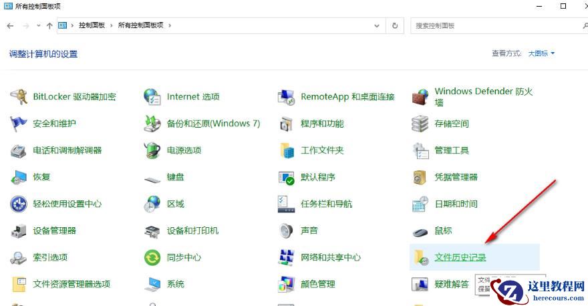This screenshot has height=306, width=588.
Task: Click the 系统 computer icon
Action: pos(152,284)
